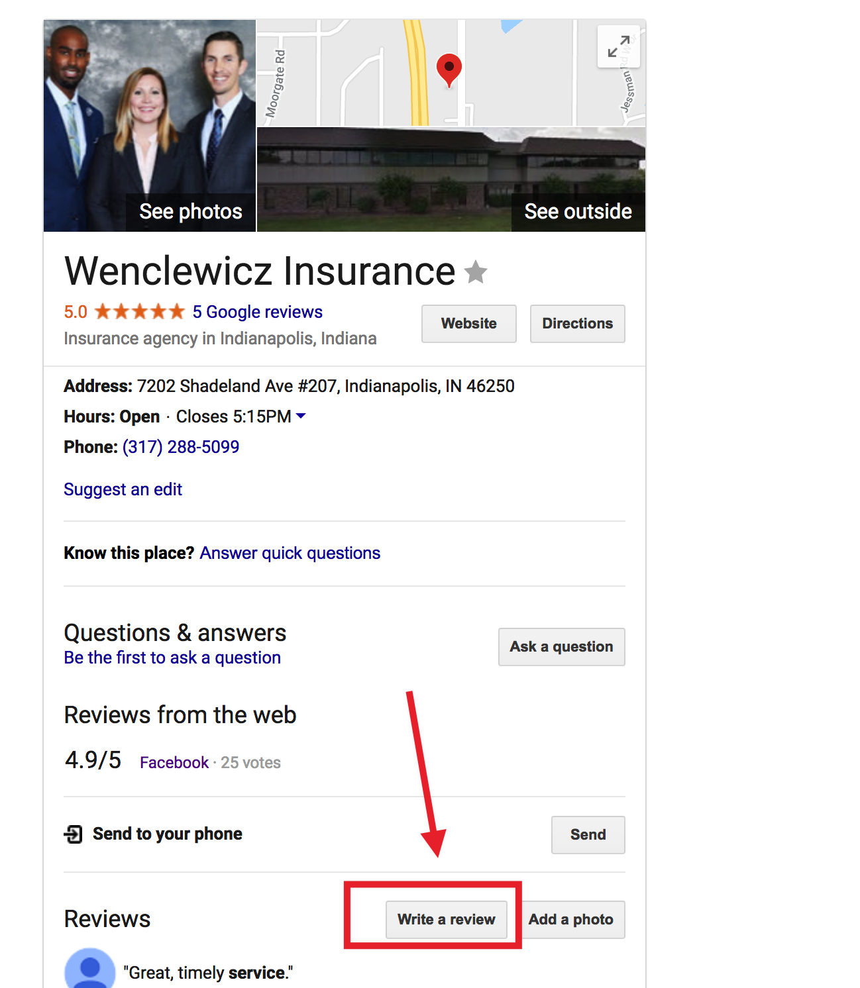Save place using gray star icon
The image size is (860, 988).
(476, 272)
